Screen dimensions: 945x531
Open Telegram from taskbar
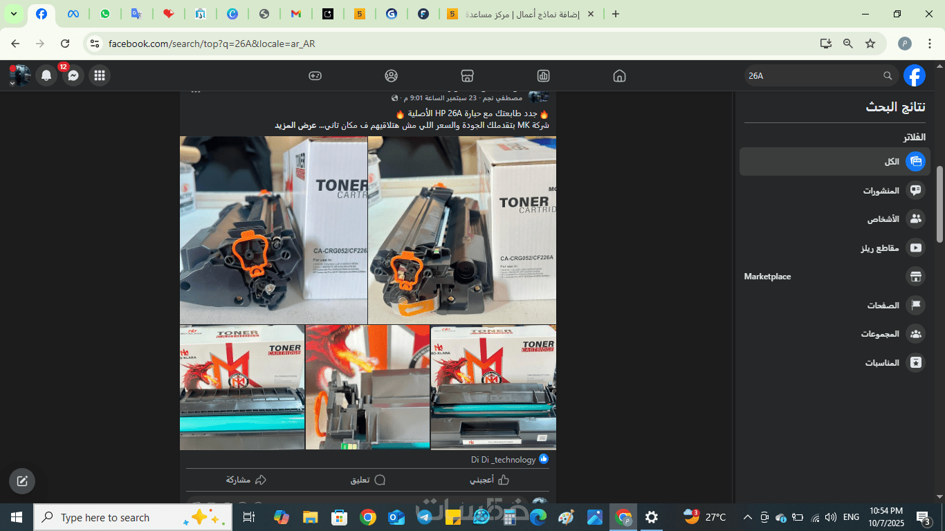(424, 517)
